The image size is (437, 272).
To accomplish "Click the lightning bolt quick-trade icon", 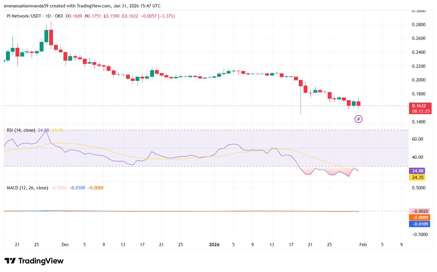I will click(x=358, y=119).
